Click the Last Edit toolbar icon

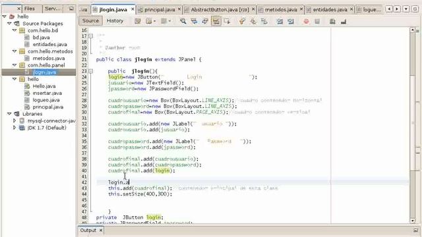pos(138,21)
